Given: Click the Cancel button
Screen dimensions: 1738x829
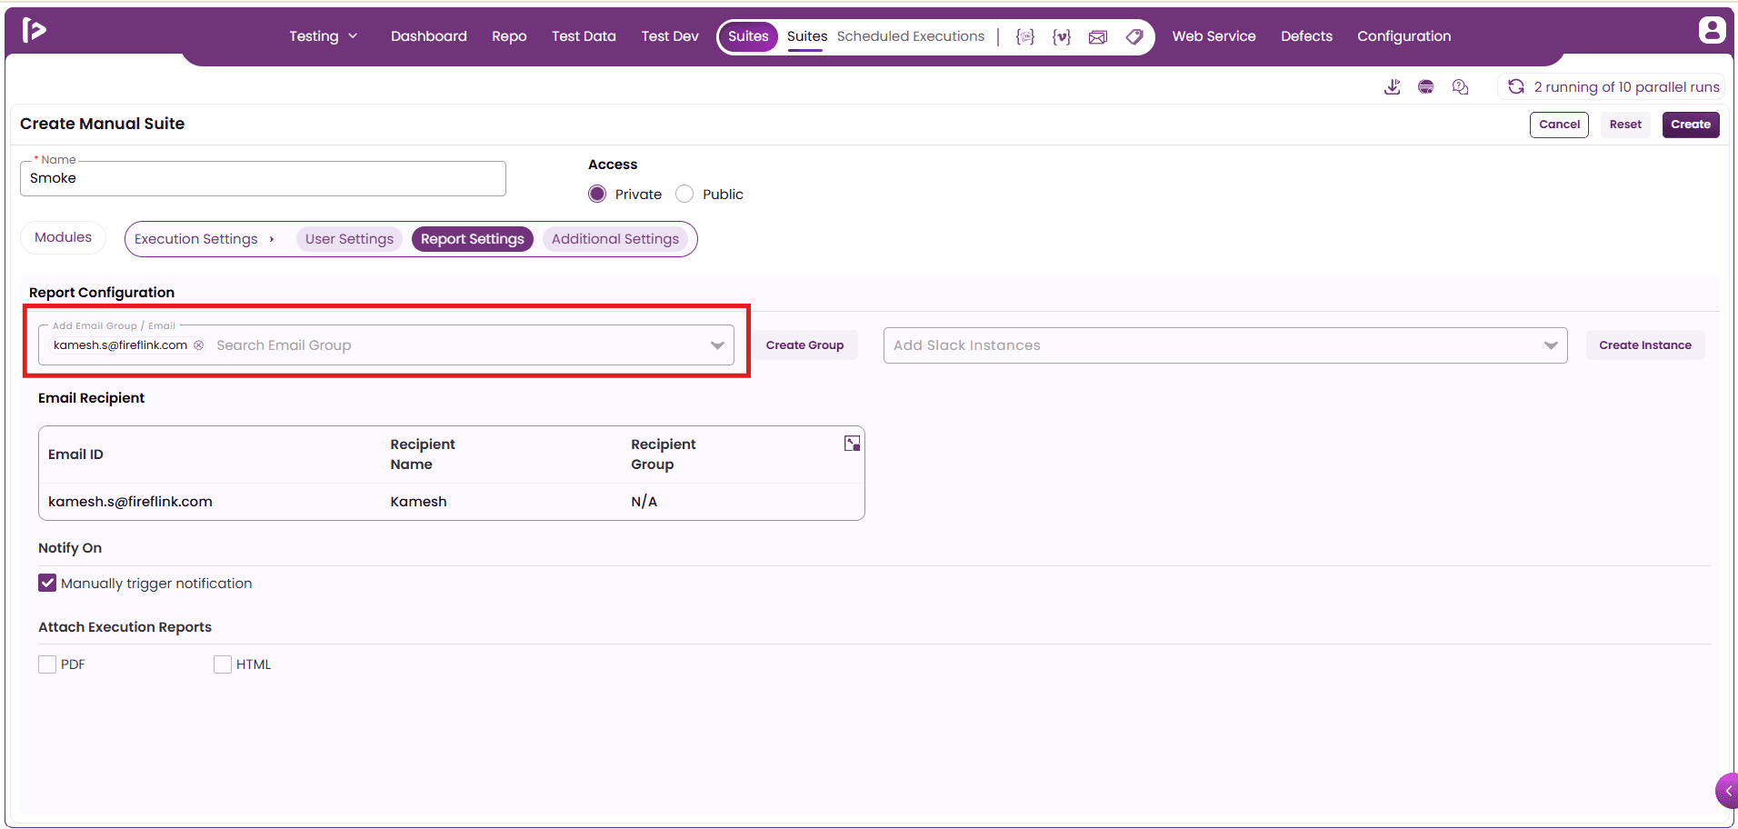Looking at the screenshot, I should 1559,125.
